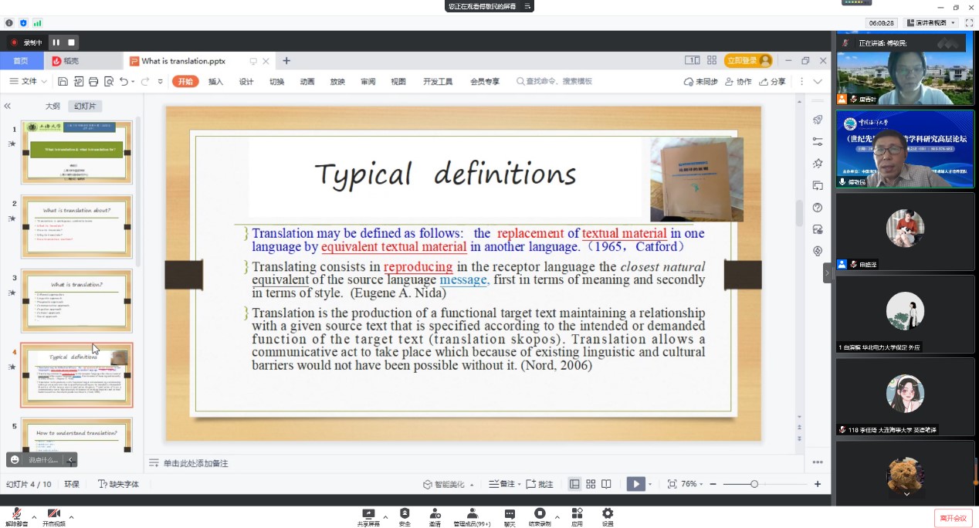Screen dimensions: 979x528
Task: Toggle normal view in status bar
Action: tap(574, 484)
